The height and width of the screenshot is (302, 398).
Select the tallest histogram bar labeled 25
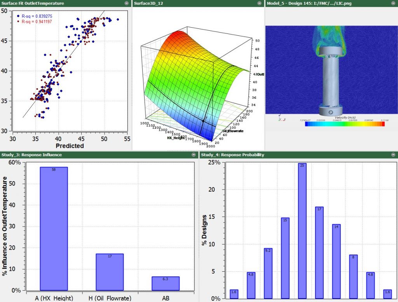pyautogui.click(x=302, y=231)
